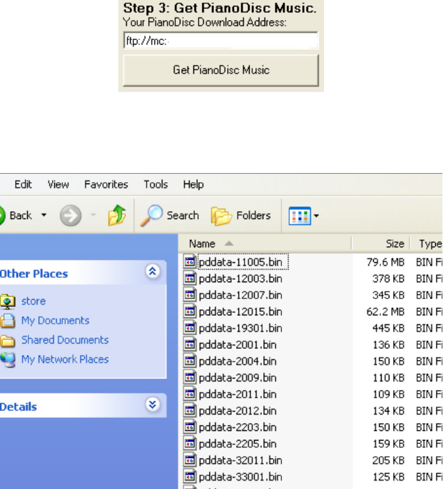Open the View menu
This screenshot has width=443, height=489.
pos(58,184)
